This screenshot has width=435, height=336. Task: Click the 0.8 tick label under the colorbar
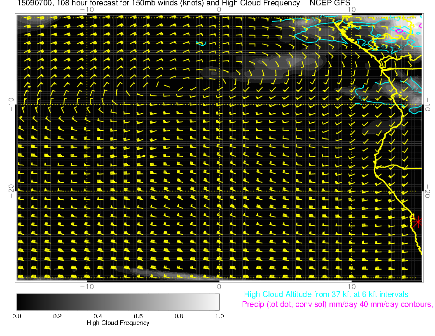(x=179, y=316)
